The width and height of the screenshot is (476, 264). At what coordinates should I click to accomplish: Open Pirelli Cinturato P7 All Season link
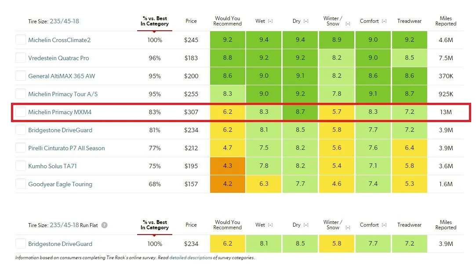pos(66,148)
